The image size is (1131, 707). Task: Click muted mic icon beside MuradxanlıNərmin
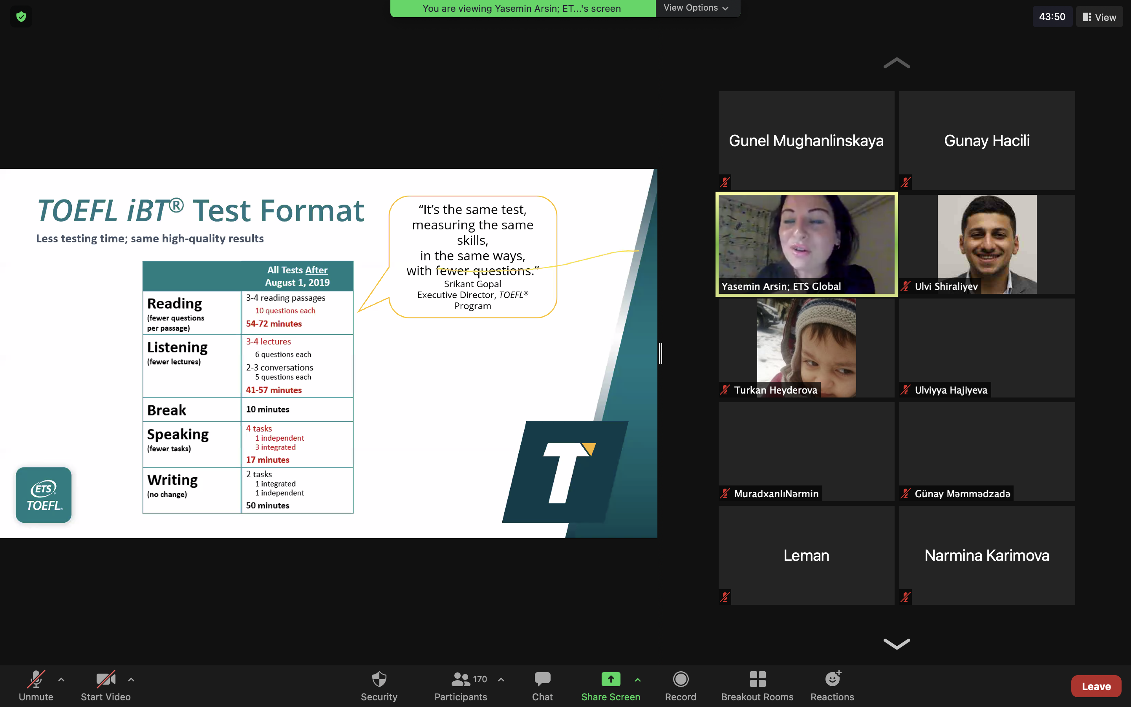click(725, 494)
